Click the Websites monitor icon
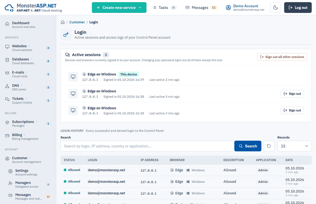 [x=7, y=47]
